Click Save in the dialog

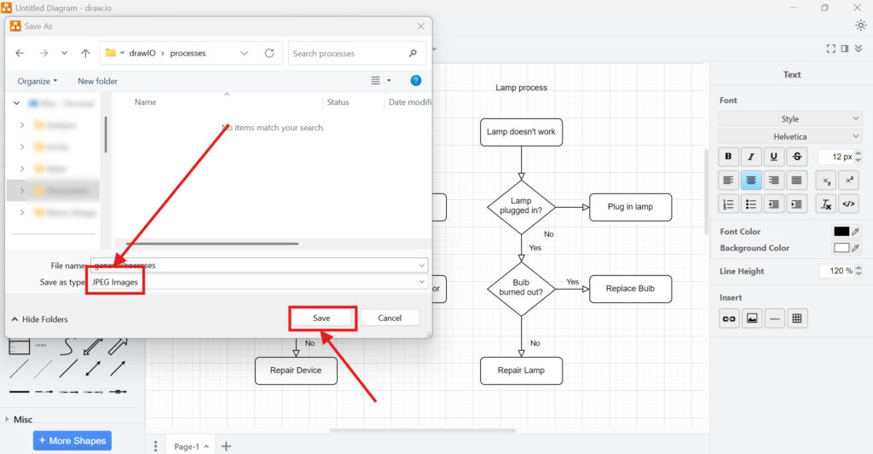pyautogui.click(x=321, y=318)
